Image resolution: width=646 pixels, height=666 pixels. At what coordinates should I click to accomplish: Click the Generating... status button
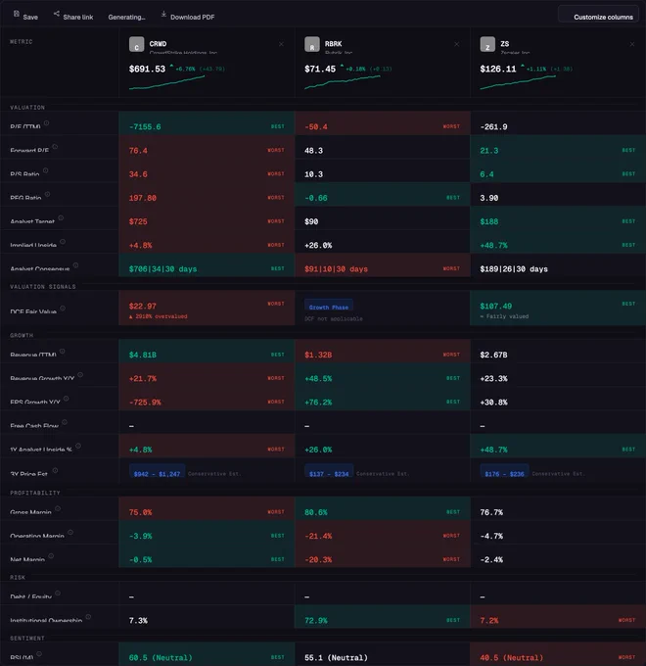tap(126, 17)
